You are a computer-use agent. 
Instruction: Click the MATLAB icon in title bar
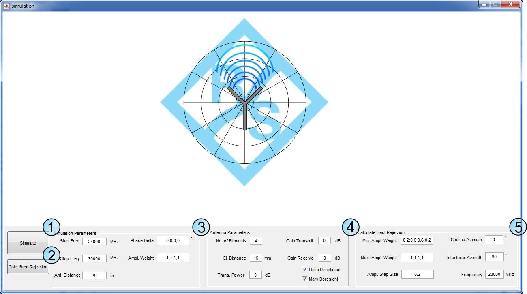pyautogui.click(x=6, y=6)
